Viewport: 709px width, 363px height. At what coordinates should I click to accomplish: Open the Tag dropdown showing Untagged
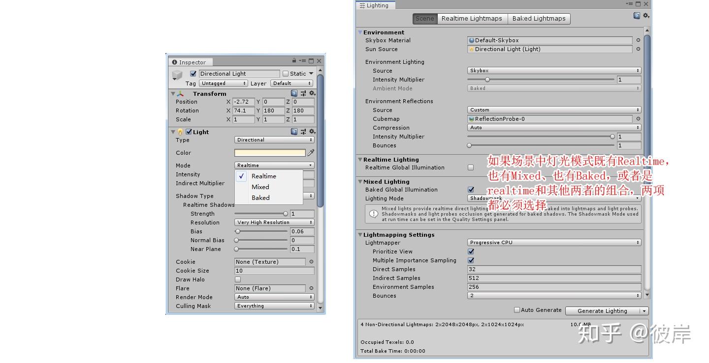pyautogui.click(x=223, y=84)
